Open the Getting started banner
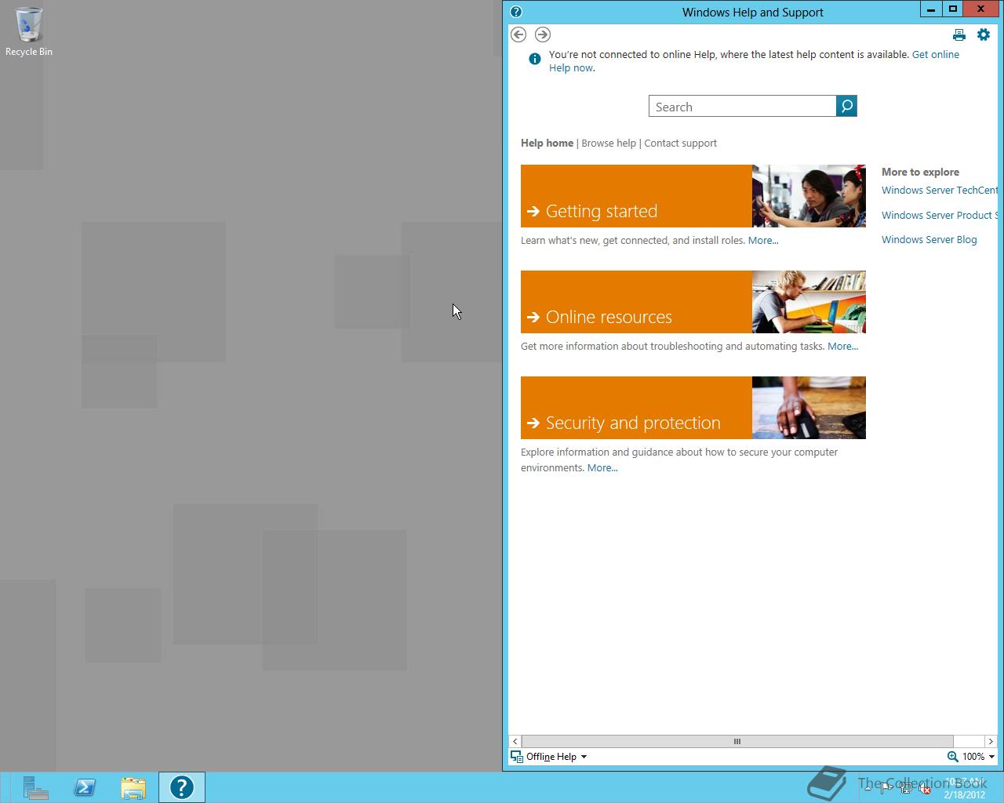This screenshot has width=1004, height=803. tap(636, 196)
